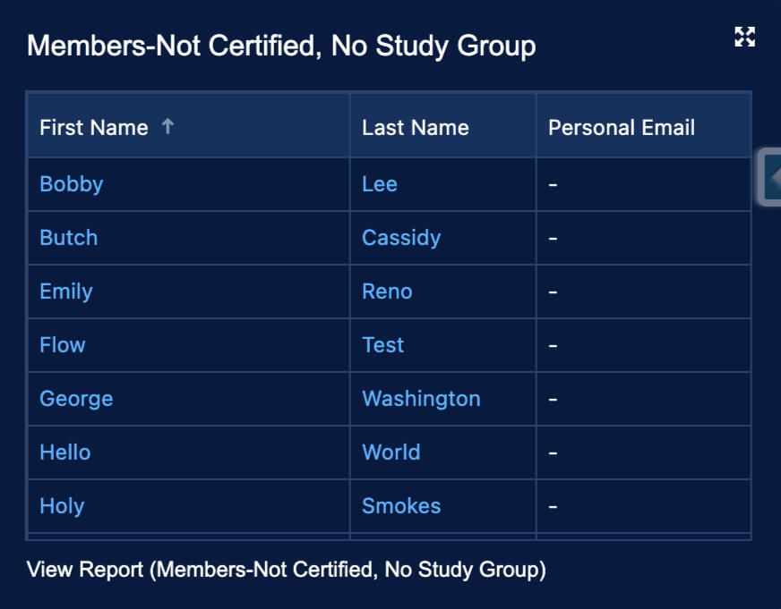Open the World last name link
Viewport: 781px width, 609px height.
click(391, 453)
